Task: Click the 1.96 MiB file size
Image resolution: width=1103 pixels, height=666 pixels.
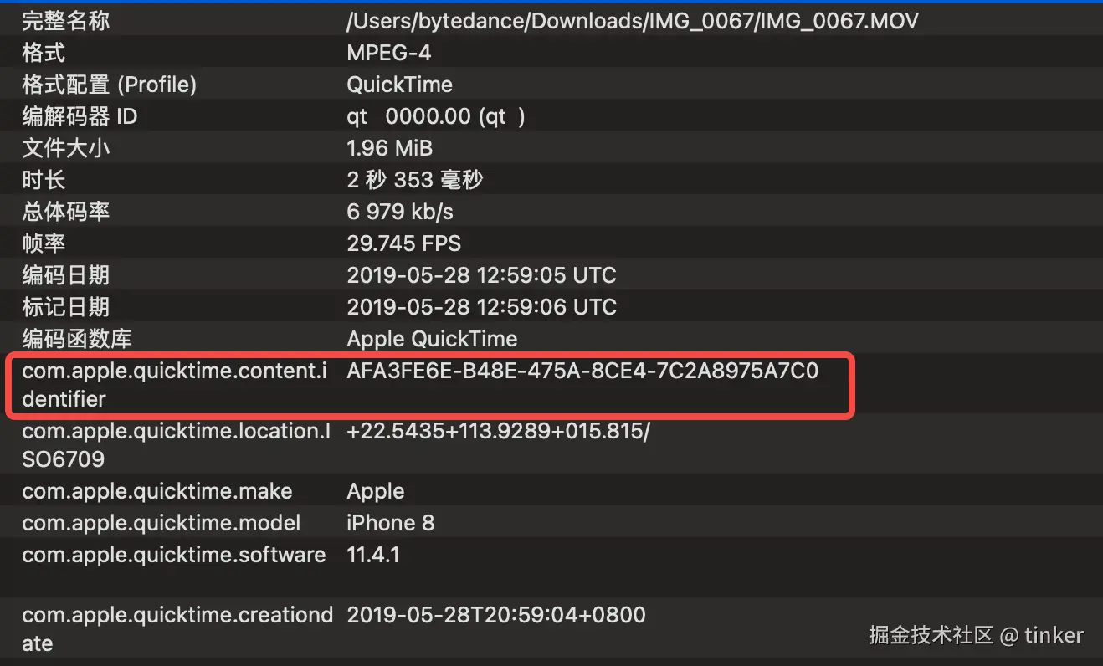Action: coord(389,148)
